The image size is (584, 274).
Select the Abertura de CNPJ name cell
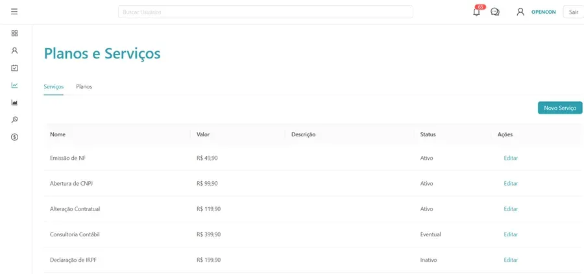pos(71,183)
